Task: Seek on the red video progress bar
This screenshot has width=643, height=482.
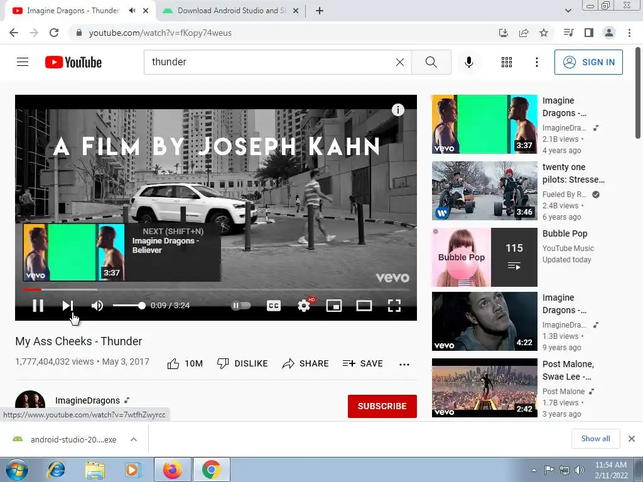Action: pos(216,289)
